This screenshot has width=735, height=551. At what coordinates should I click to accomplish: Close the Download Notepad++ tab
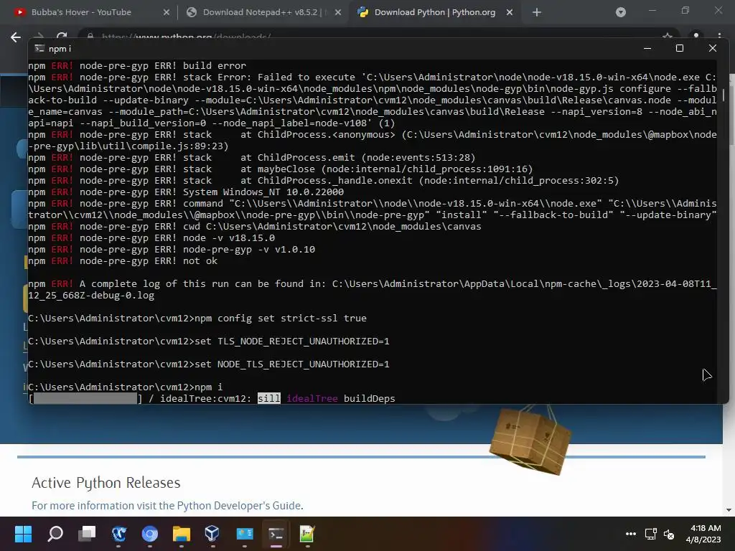338,13
